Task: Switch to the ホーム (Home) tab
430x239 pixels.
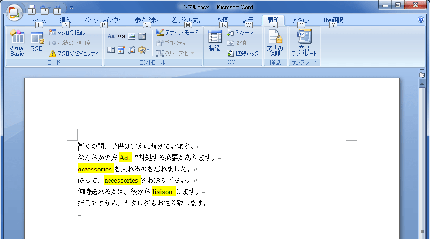Action: [x=39, y=20]
